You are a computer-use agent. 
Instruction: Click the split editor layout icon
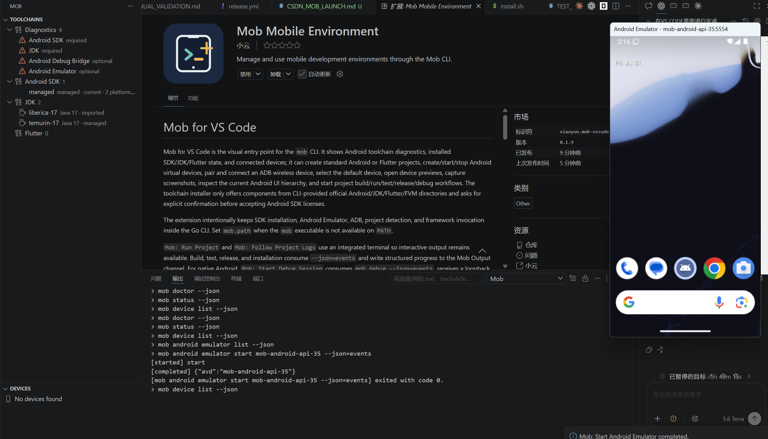(616, 6)
